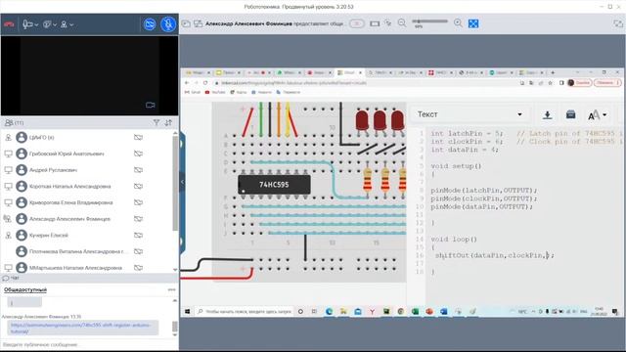Image resolution: width=626 pixels, height=352 pixels.
Task: Toggle the blue muted microphone button
Action: tap(168, 24)
